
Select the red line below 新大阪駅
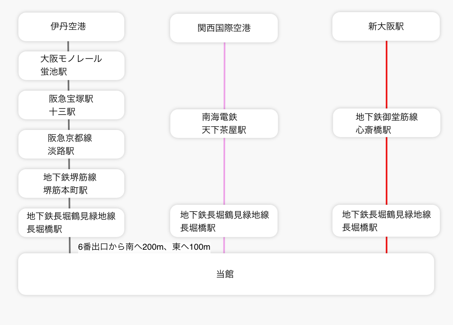(x=387, y=74)
